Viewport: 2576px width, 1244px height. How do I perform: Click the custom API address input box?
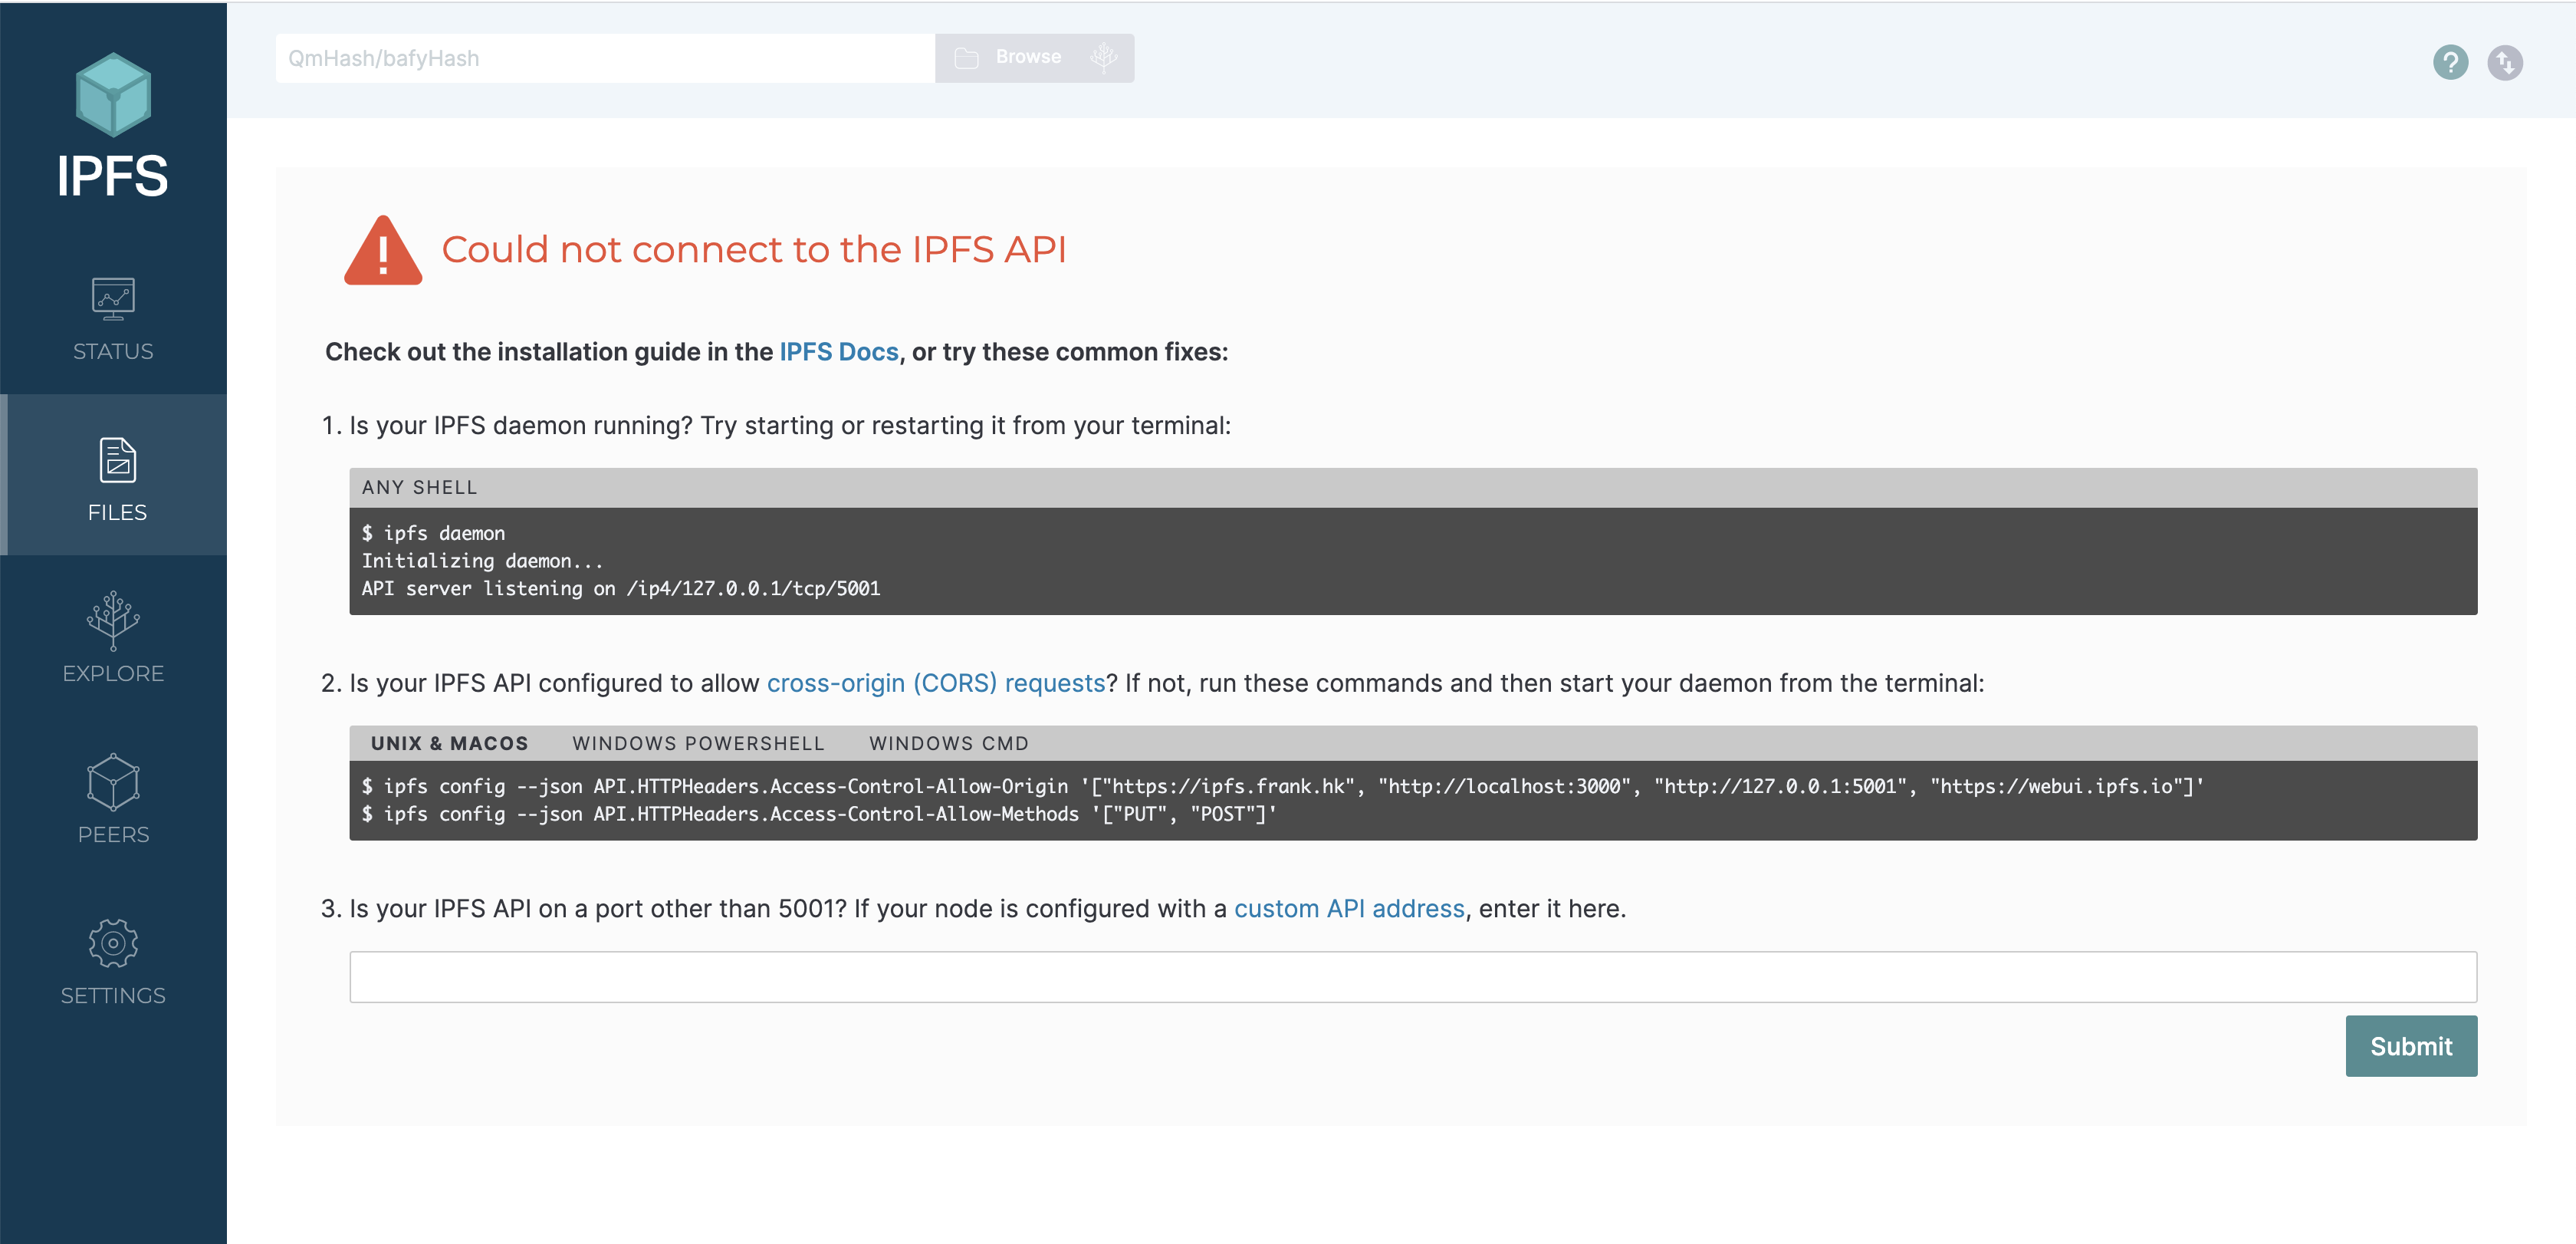[1412, 977]
